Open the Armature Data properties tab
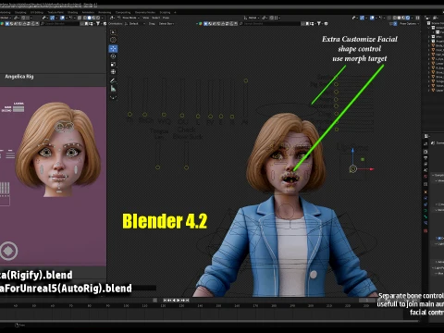The image size is (444, 333). 425,211
